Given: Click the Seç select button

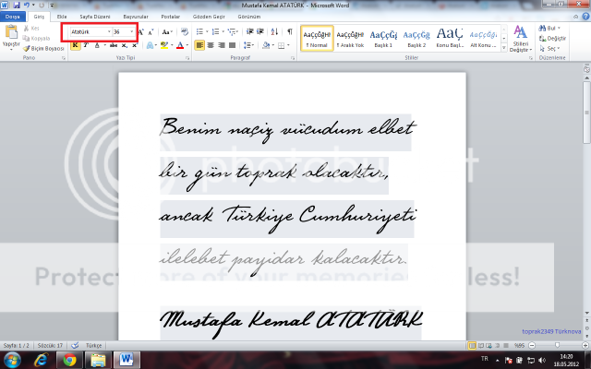Looking at the screenshot, I should tap(549, 48).
